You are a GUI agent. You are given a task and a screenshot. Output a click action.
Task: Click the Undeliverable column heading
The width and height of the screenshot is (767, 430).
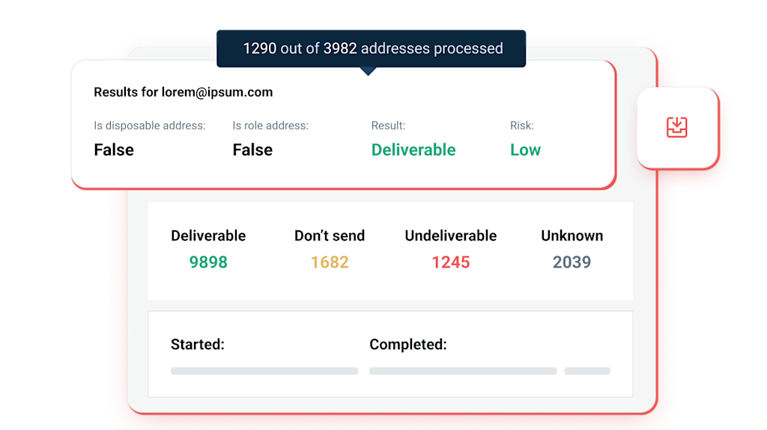450,236
